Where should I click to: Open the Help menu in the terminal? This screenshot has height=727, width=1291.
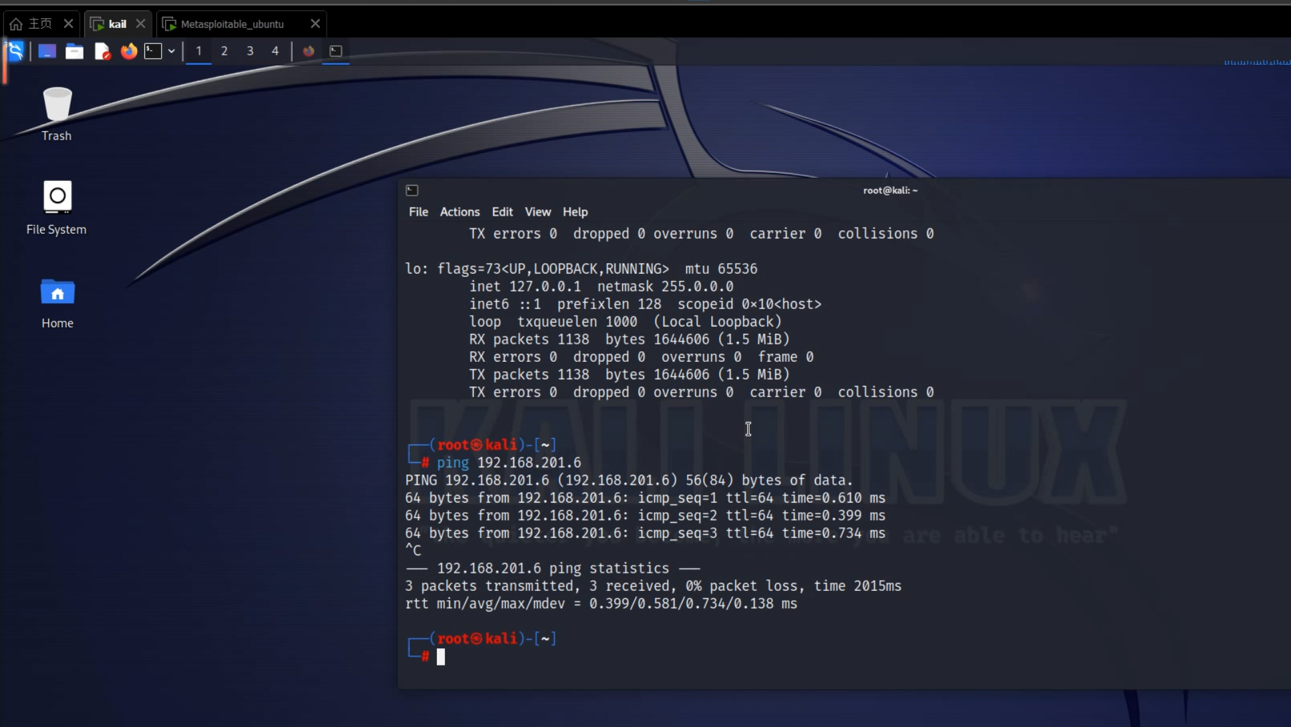click(x=575, y=212)
